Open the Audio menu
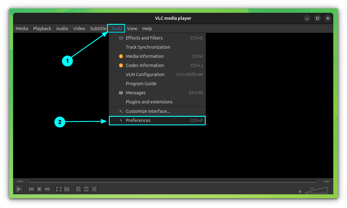Viewport: 347px width, 208px height. (x=62, y=28)
